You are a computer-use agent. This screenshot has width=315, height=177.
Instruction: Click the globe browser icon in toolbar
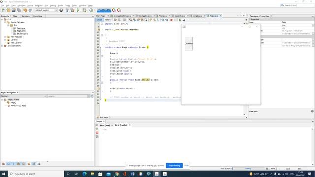click(61, 10)
